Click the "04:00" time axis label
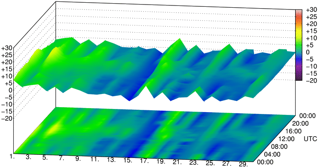Viewport: 318px width, 168px height. pos(272,154)
